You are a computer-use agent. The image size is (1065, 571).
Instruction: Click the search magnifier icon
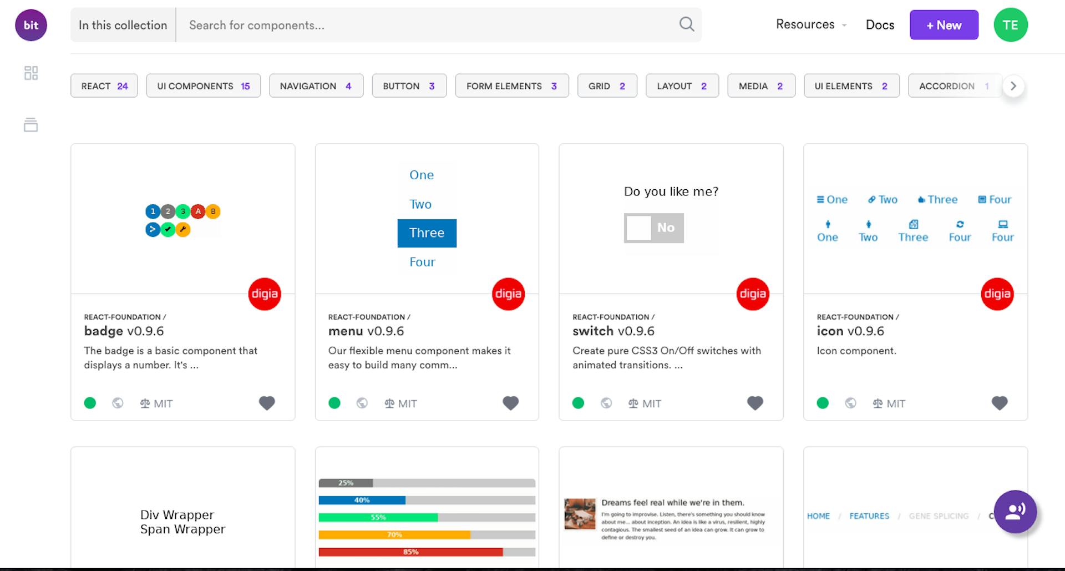(686, 24)
